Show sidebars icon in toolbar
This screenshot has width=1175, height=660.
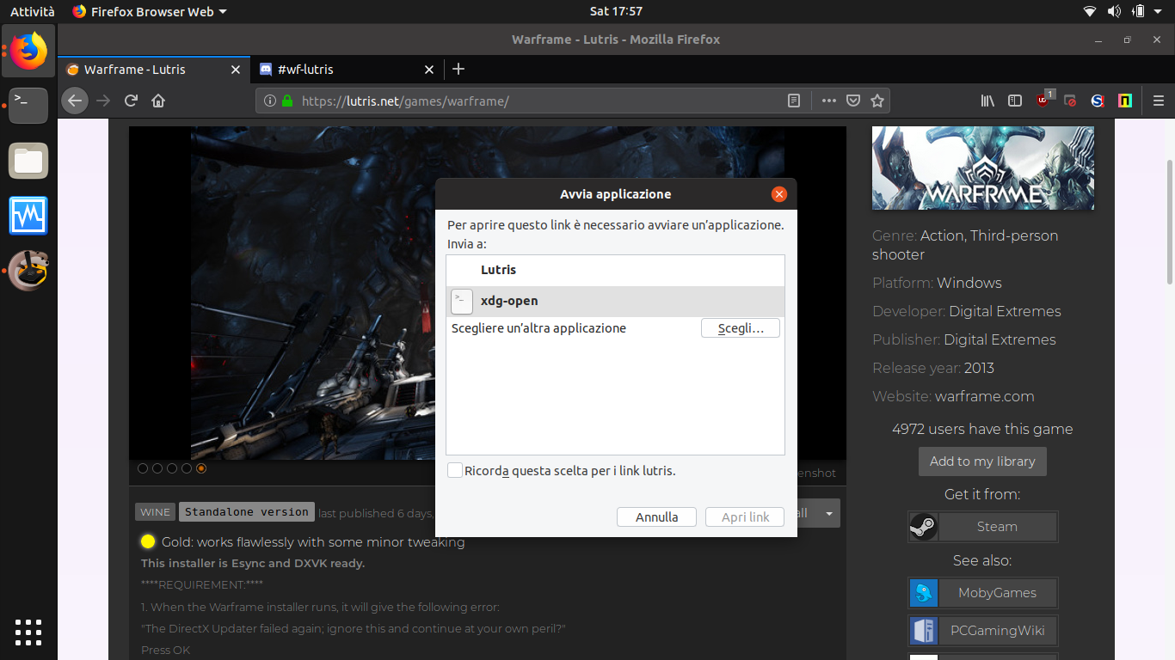[x=1015, y=101]
